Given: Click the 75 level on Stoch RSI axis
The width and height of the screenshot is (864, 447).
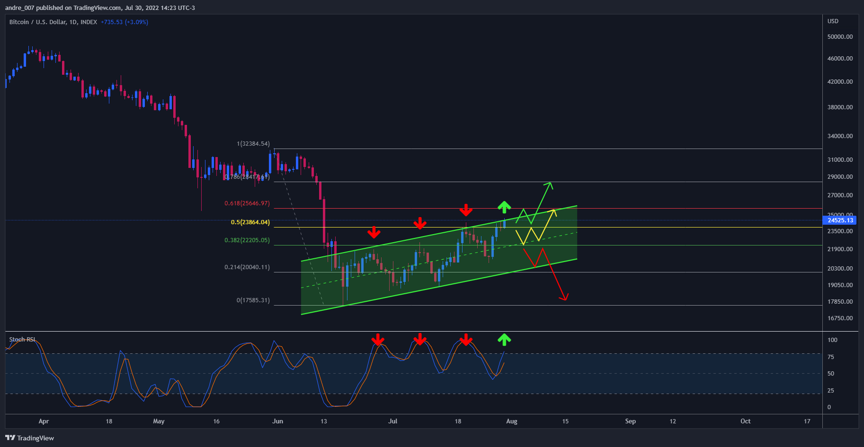Looking at the screenshot, I should [831, 357].
